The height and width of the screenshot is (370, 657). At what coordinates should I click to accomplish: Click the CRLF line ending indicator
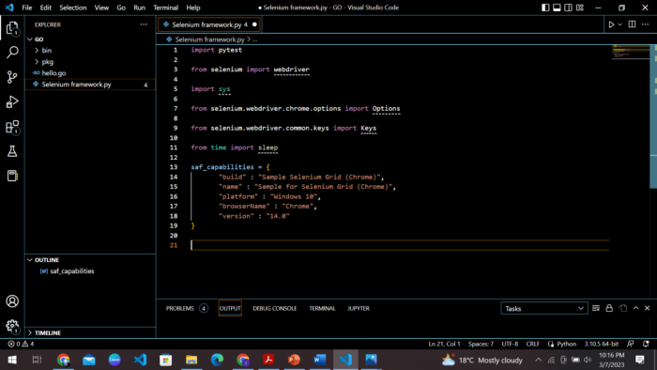click(x=532, y=344)
